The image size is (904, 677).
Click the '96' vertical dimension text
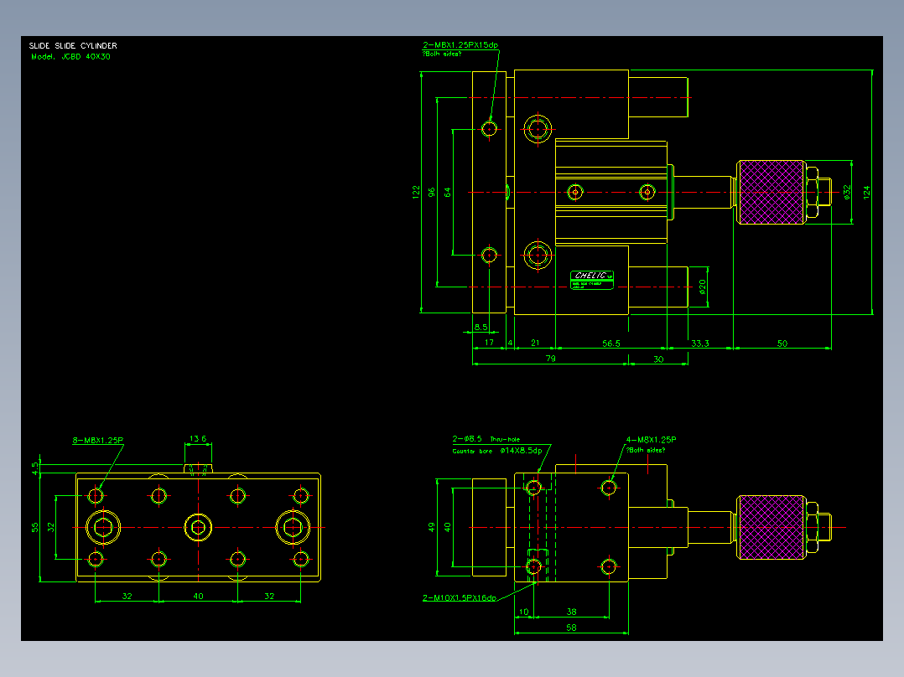pos(432,193)
